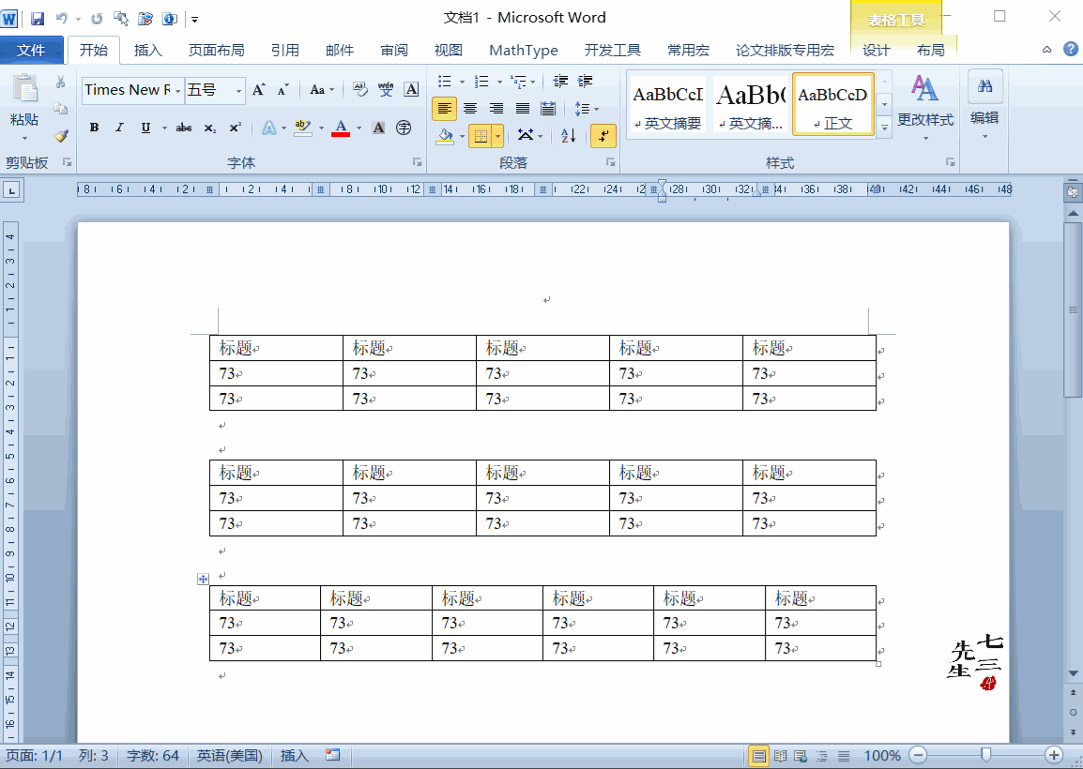Click the Enclose Characters circle icon
This screenshot has width=1083, height=769.
pos(404,128)
